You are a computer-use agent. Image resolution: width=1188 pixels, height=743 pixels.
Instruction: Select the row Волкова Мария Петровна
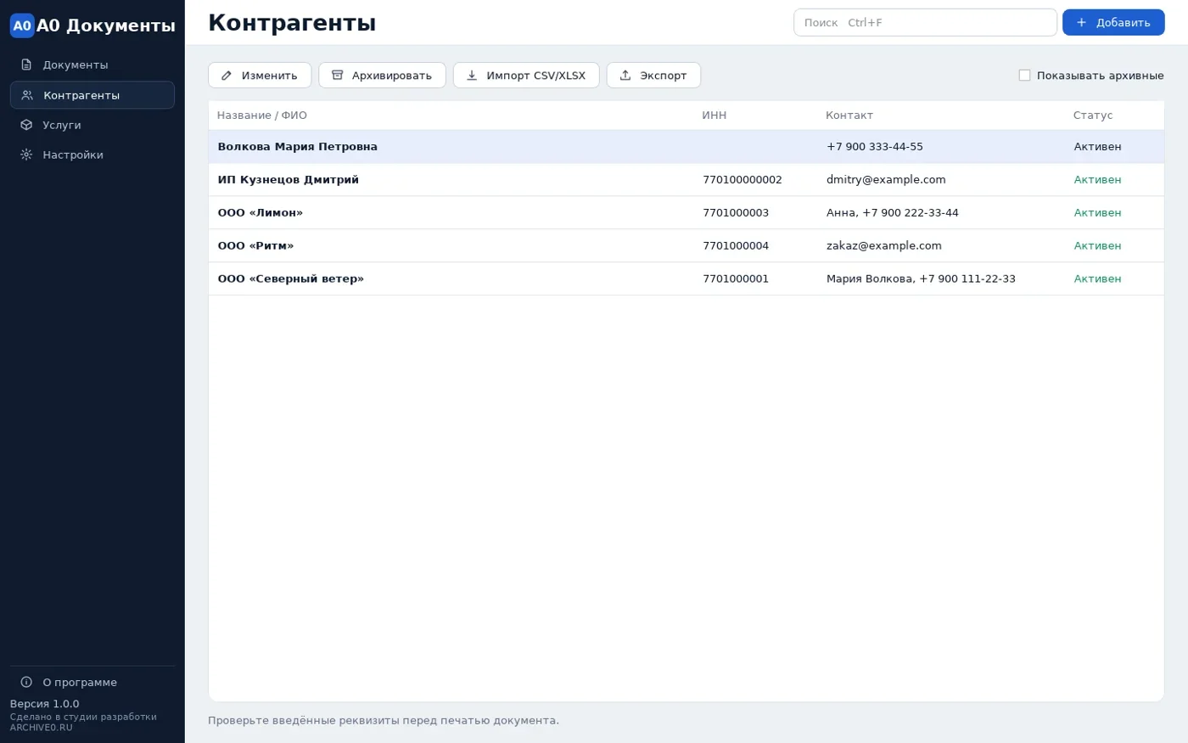686,147
